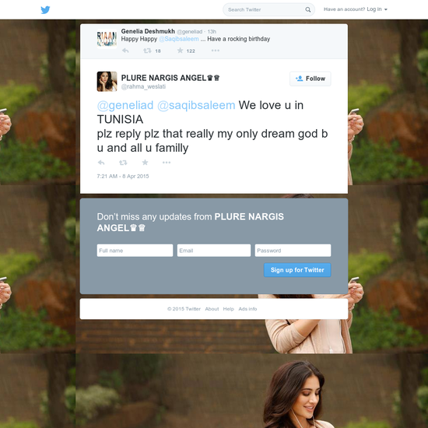Click the search magnifier icon
Image resolution: width=428 pixels, height=428 pixels.
coord(307,9)
